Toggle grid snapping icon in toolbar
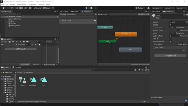The height and width of the screenshot is (106, 188). [53, 8]
